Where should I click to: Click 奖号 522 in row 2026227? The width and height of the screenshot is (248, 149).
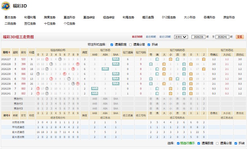23,59
